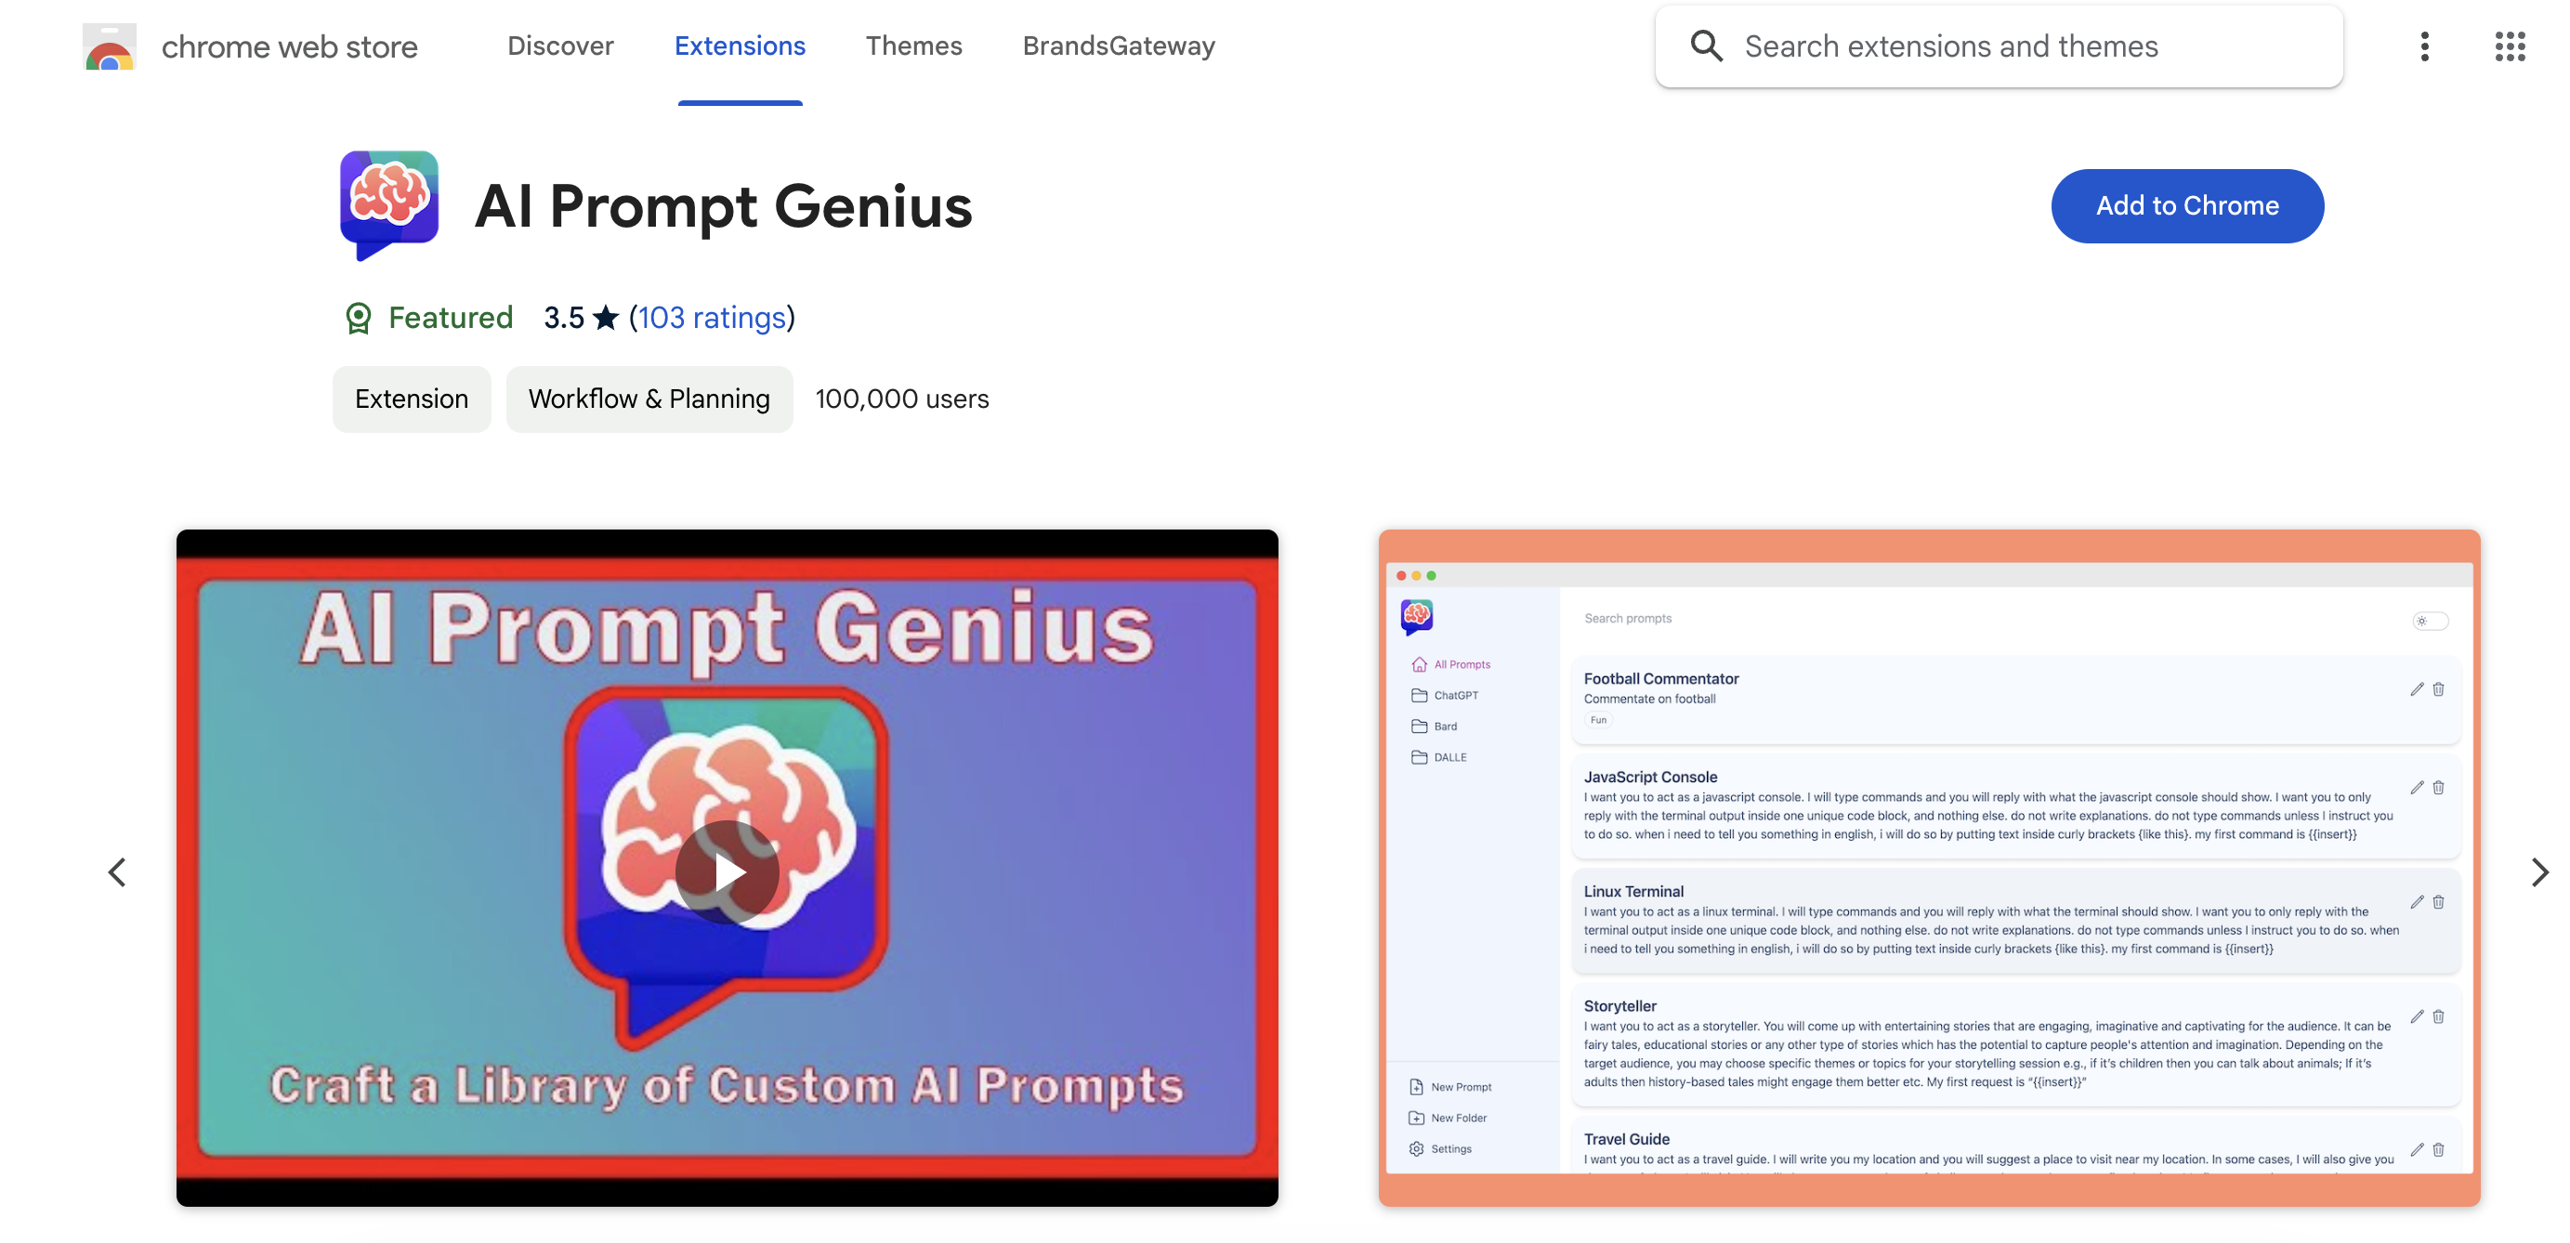
Task: Click the New Prompt icon
Action: tap(1416, 1086)
